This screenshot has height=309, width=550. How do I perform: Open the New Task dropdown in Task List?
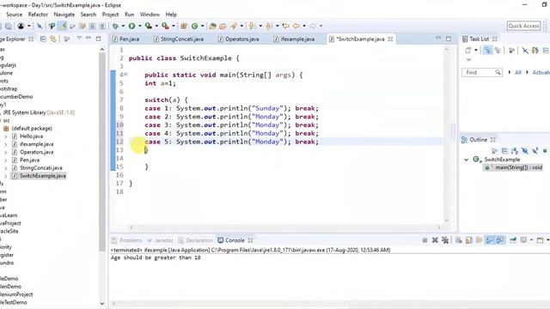point(476,50)
